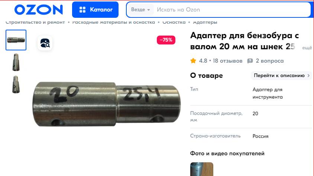This screenshot has width=314, height=176.
Task: Go to the Оснастка breadcrumb category
Action: [174, 22]
